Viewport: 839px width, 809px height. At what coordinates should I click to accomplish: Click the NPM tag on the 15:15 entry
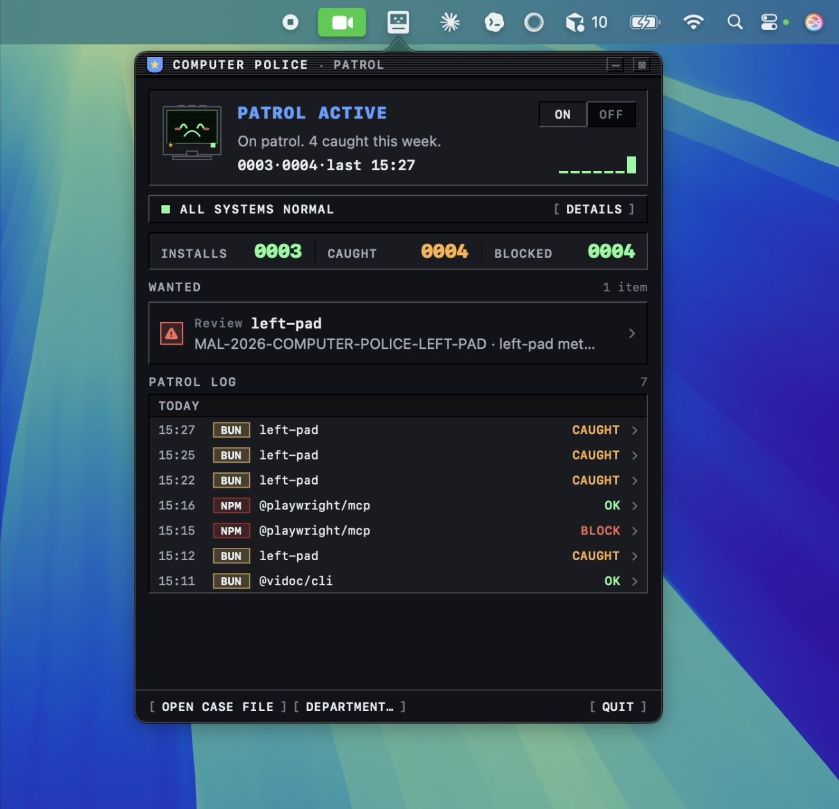[231, 531]
